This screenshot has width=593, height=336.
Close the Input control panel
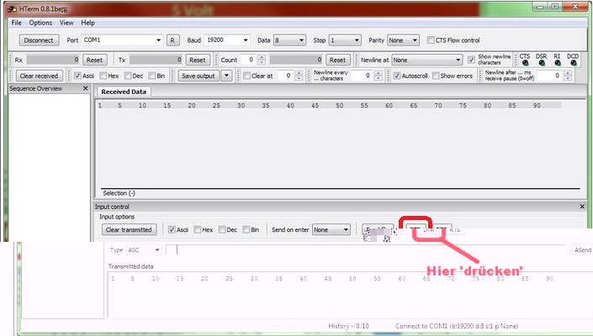tap(582, 207)
